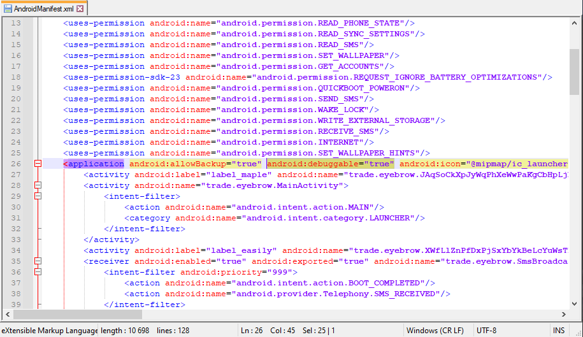Click the horizontal scrollbar left arrow
The image size is (583, 337).
pos(6,315)
